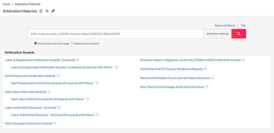This screenshot has height=133, width=274.
Task: Open AAA Employment Arbitration Awards (All awards with filters)
Action: (x=52, y=83)
